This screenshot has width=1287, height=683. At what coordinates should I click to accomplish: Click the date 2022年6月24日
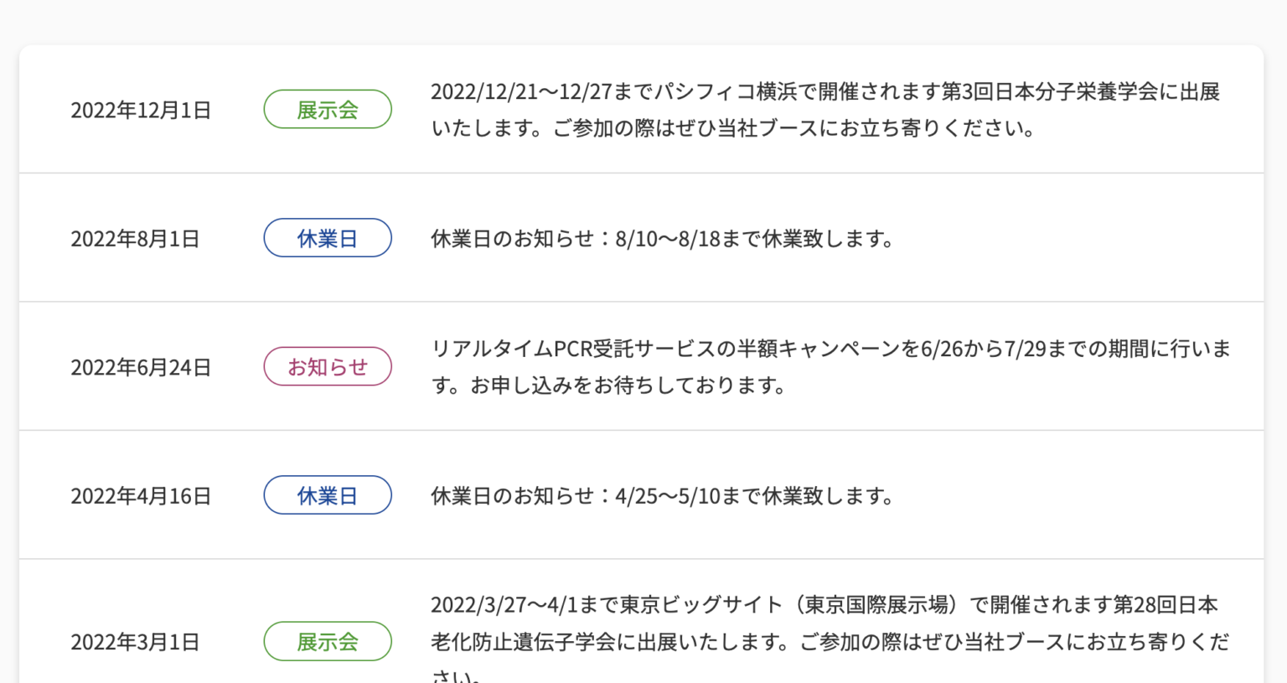(x=141, y=367)
